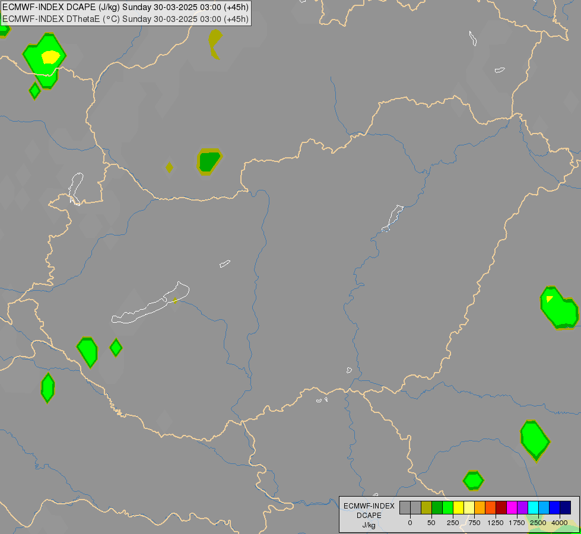The image size is (581, 534).
Task: Click the DCAPE label in the legend
Action: tap(369, 516)
